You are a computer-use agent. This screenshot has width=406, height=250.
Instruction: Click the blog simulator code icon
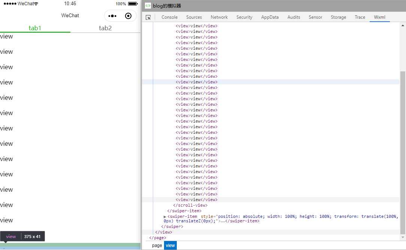[x=148, y=6]
